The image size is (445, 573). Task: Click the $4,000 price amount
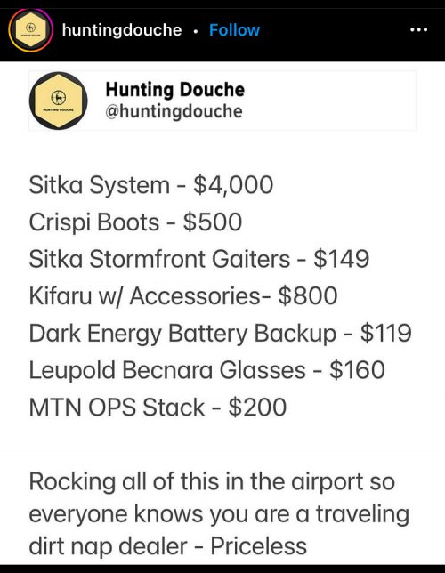pyautogui.click(x=233, y=185)
